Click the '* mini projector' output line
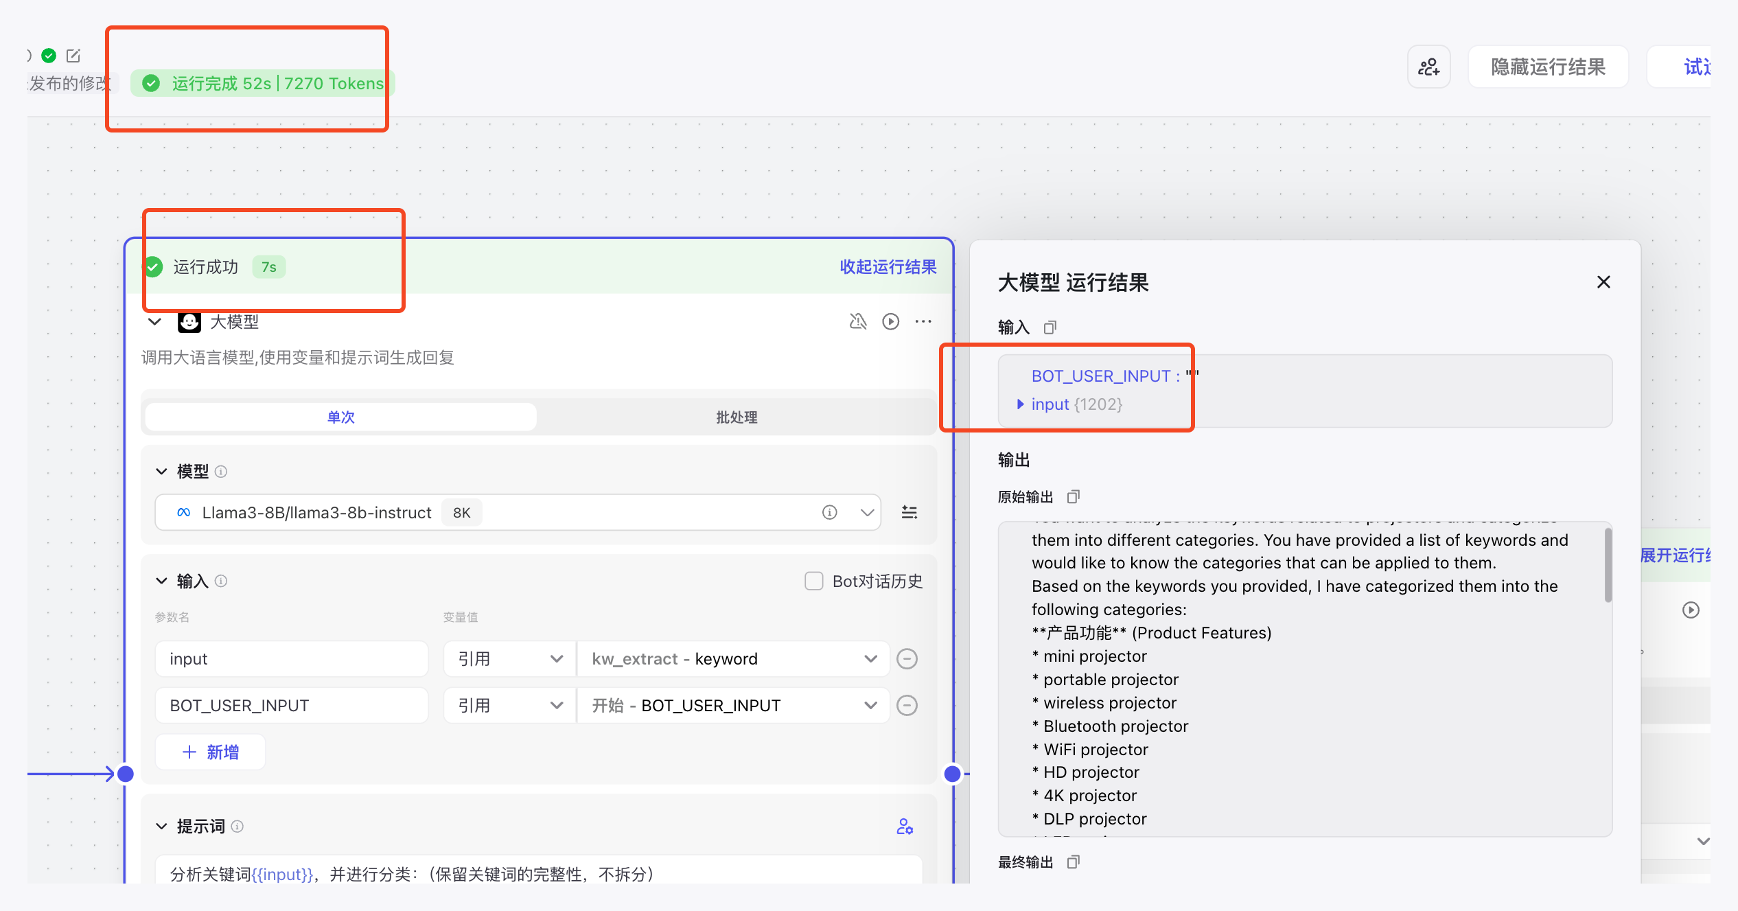The width and height of the screenshot is (1738, 911). point(1089,656)
